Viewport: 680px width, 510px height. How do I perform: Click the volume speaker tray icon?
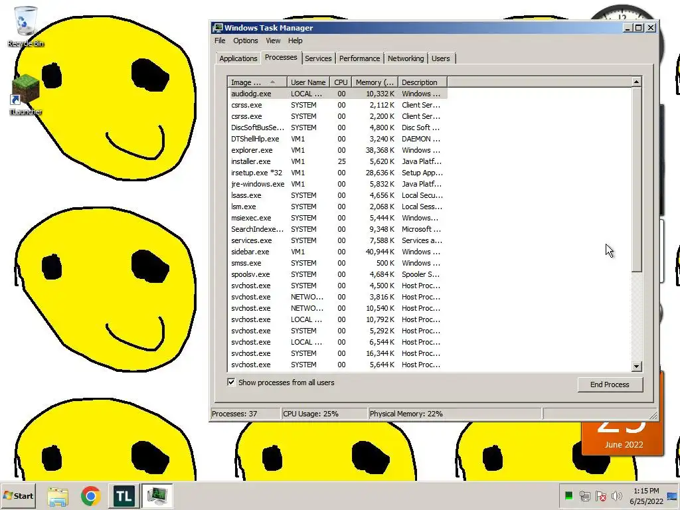tap(616, 495)
